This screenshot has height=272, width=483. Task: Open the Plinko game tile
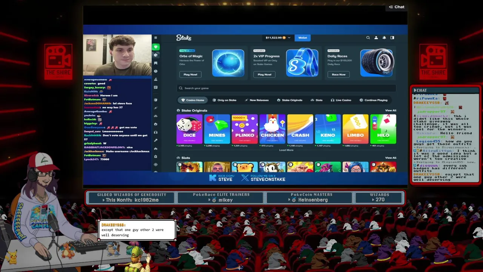(245, 129)
